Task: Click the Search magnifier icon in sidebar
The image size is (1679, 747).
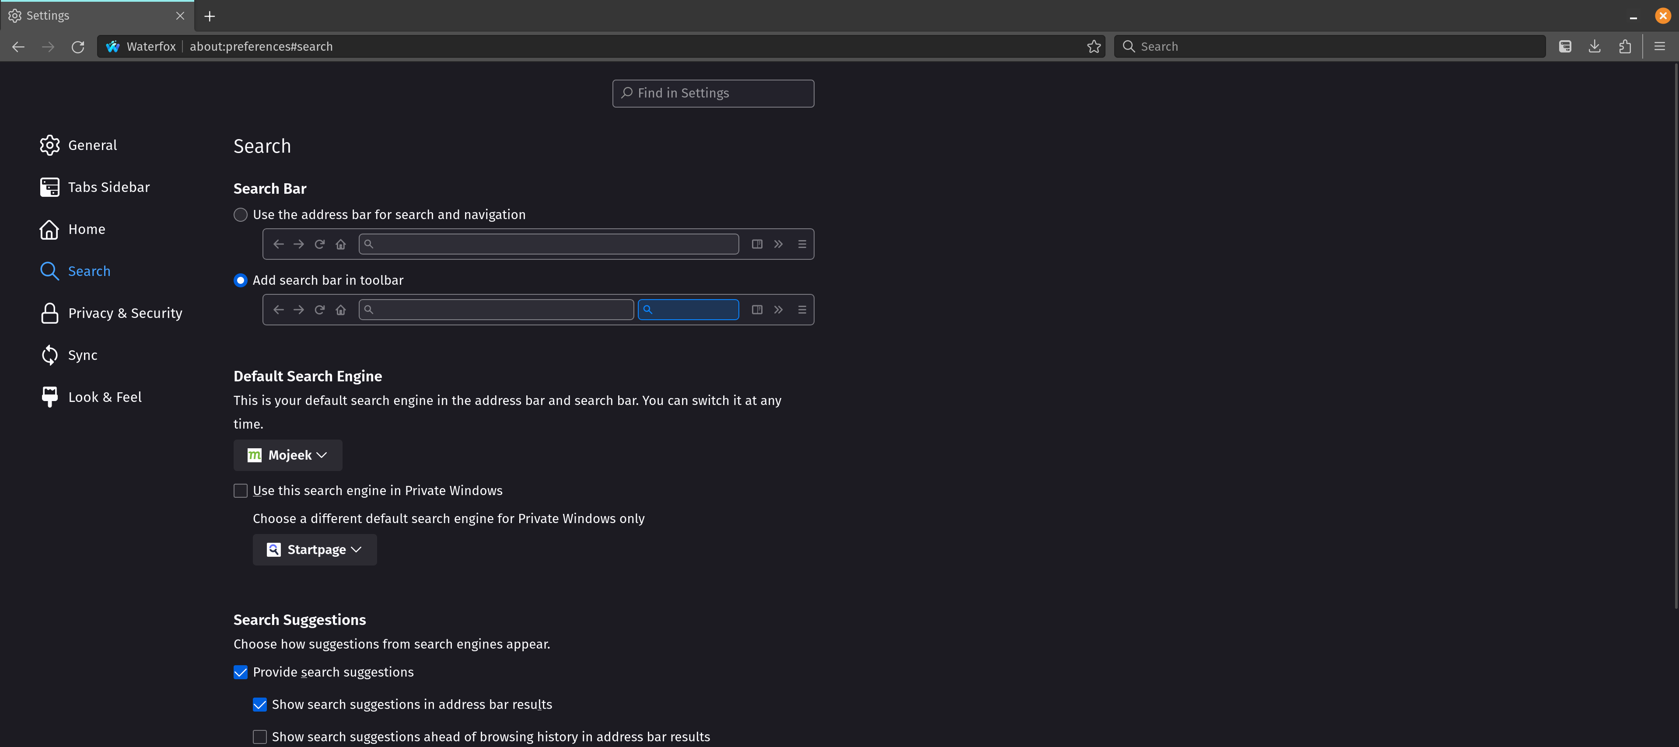Action: (49, 271)
